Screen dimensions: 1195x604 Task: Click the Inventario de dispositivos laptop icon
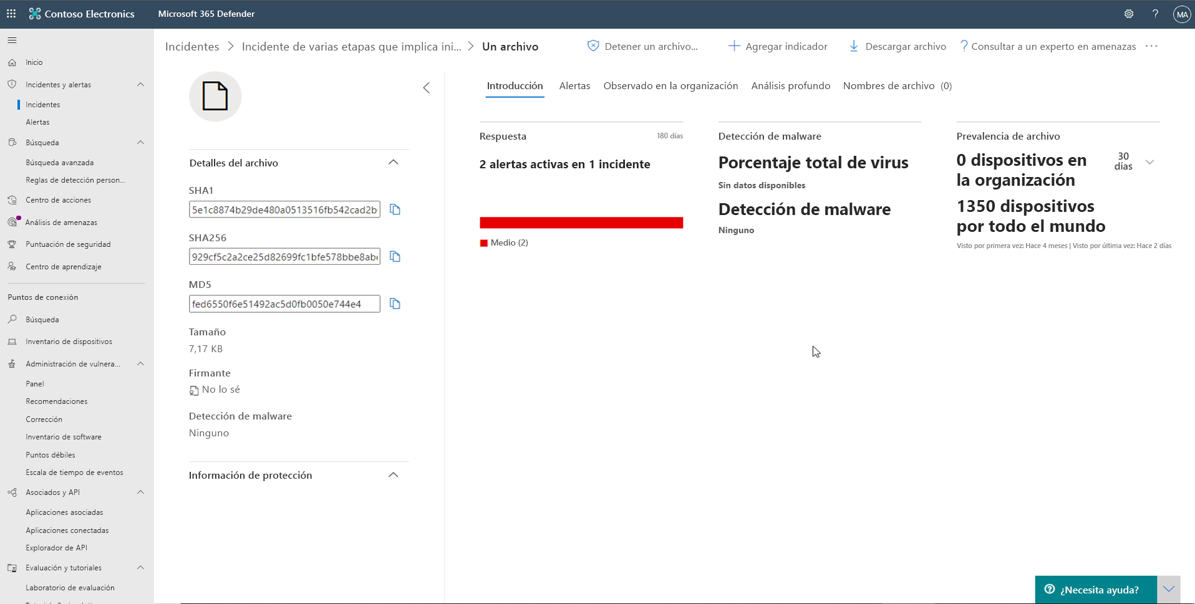click(x=12, y=342)
